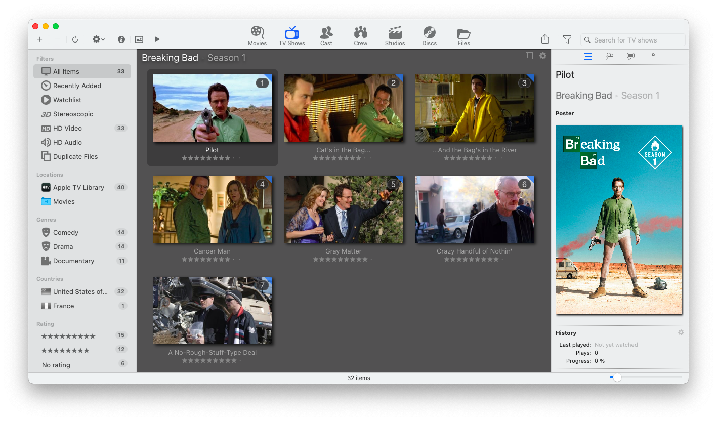This screenshot has width=717, height=421.
Task: Switch to the Cast section
Action: coord(326,36)
